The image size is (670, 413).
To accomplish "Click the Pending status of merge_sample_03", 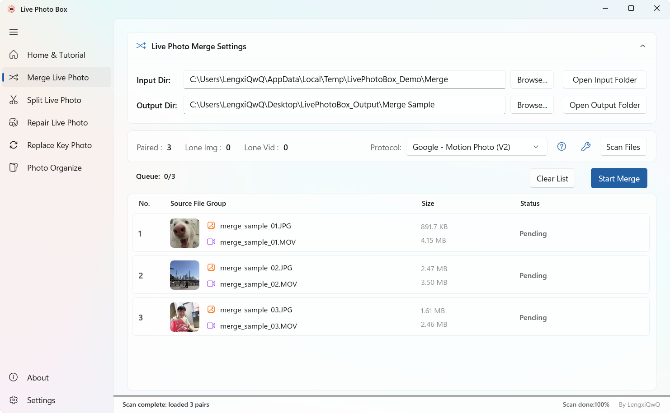I will pos(533,317).
